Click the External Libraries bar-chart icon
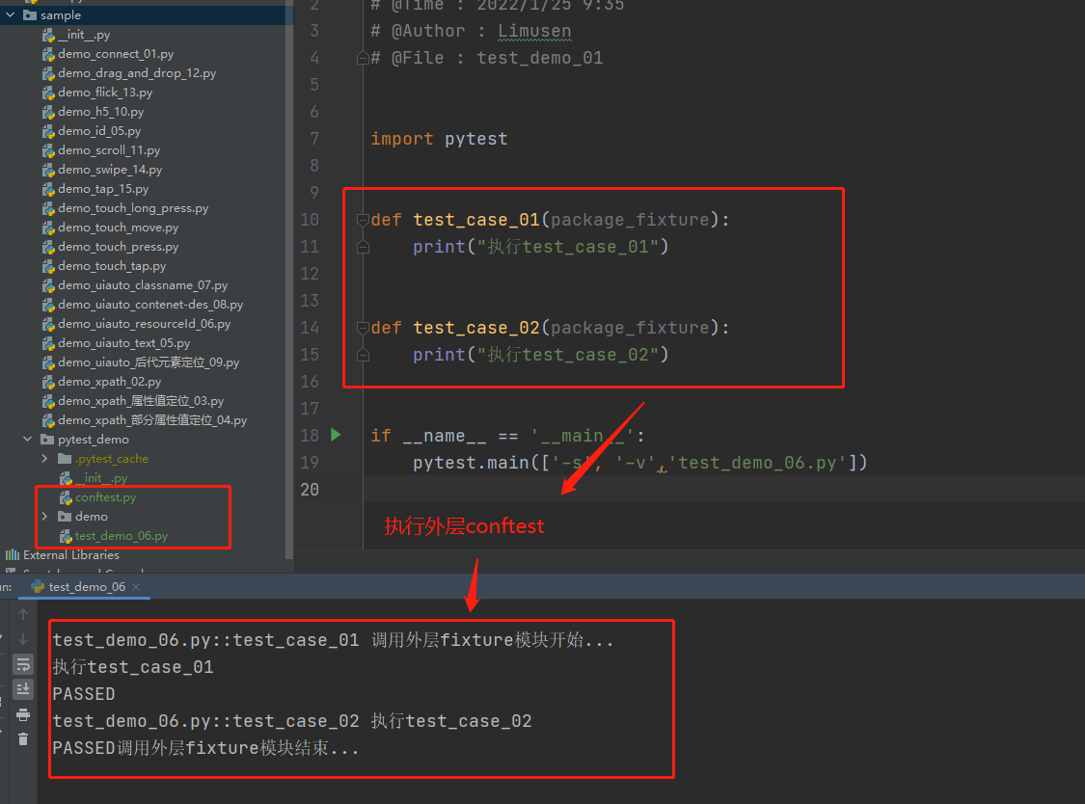 [x=13, y=555]
